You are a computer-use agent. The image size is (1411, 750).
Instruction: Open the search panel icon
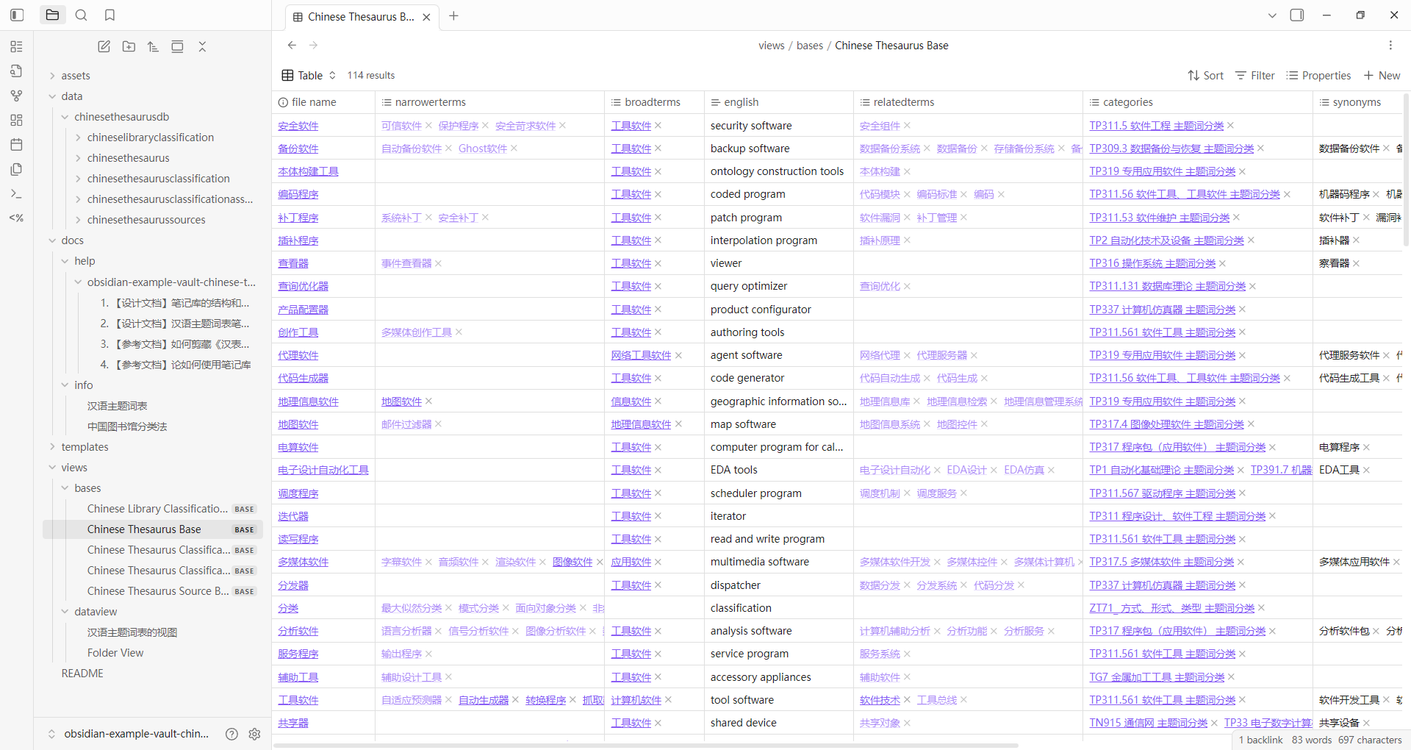coord(82,15)
